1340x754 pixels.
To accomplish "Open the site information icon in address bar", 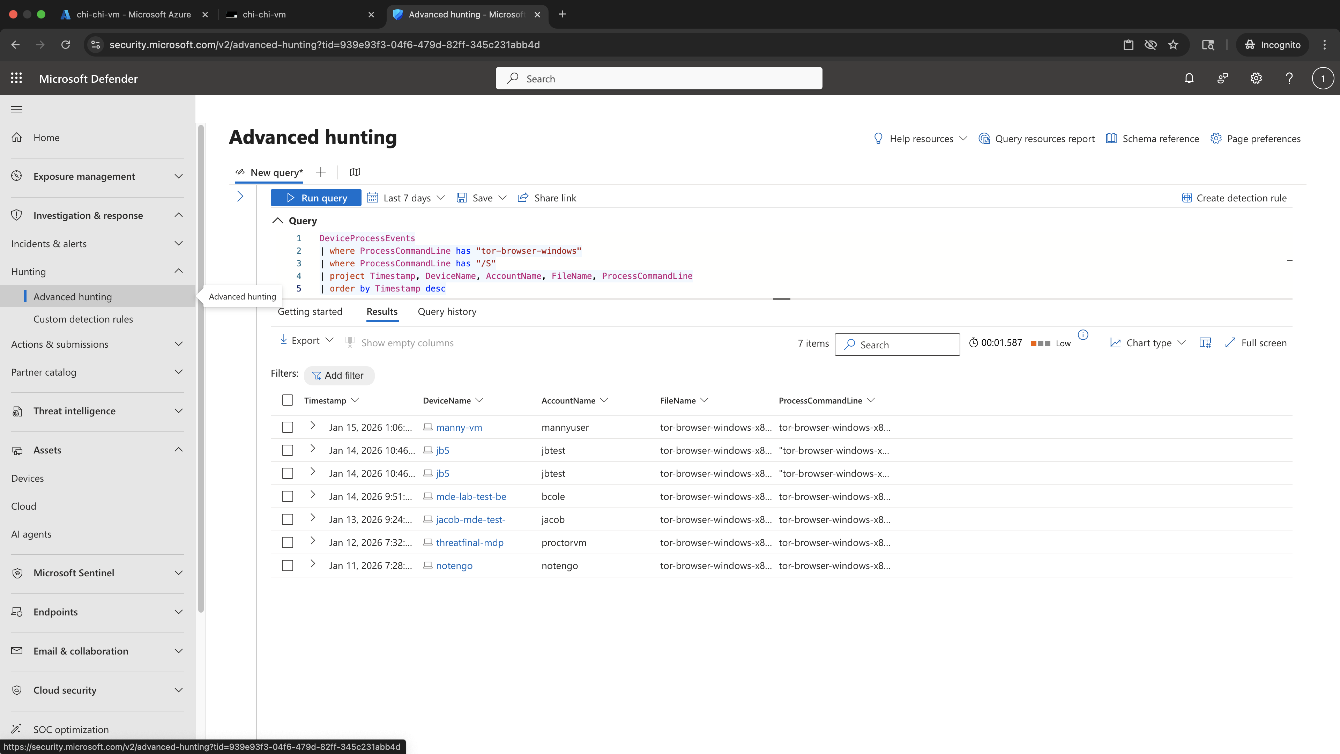I will tap(95, 45).
